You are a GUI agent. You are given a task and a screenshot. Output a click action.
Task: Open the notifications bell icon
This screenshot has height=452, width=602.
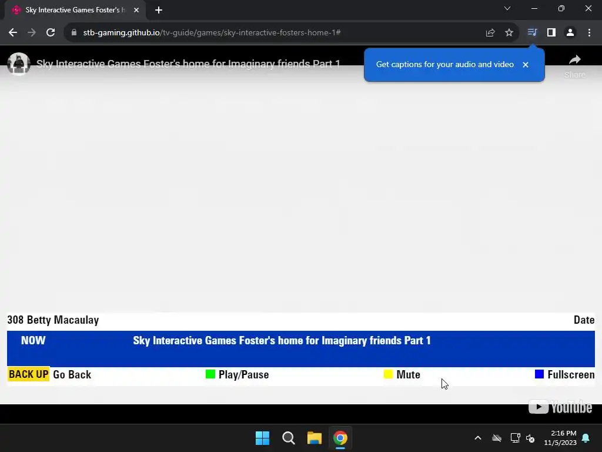(x=586, y=438)
